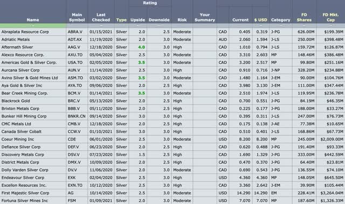Click the Rating group header
This screenshot has width=345, height=204.
click(150, 3)
